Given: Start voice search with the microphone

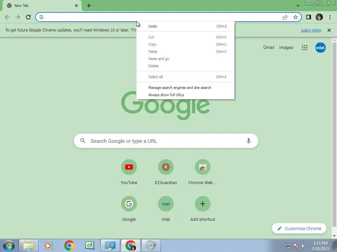Looking at the screenshot, I should click(248, 141).
